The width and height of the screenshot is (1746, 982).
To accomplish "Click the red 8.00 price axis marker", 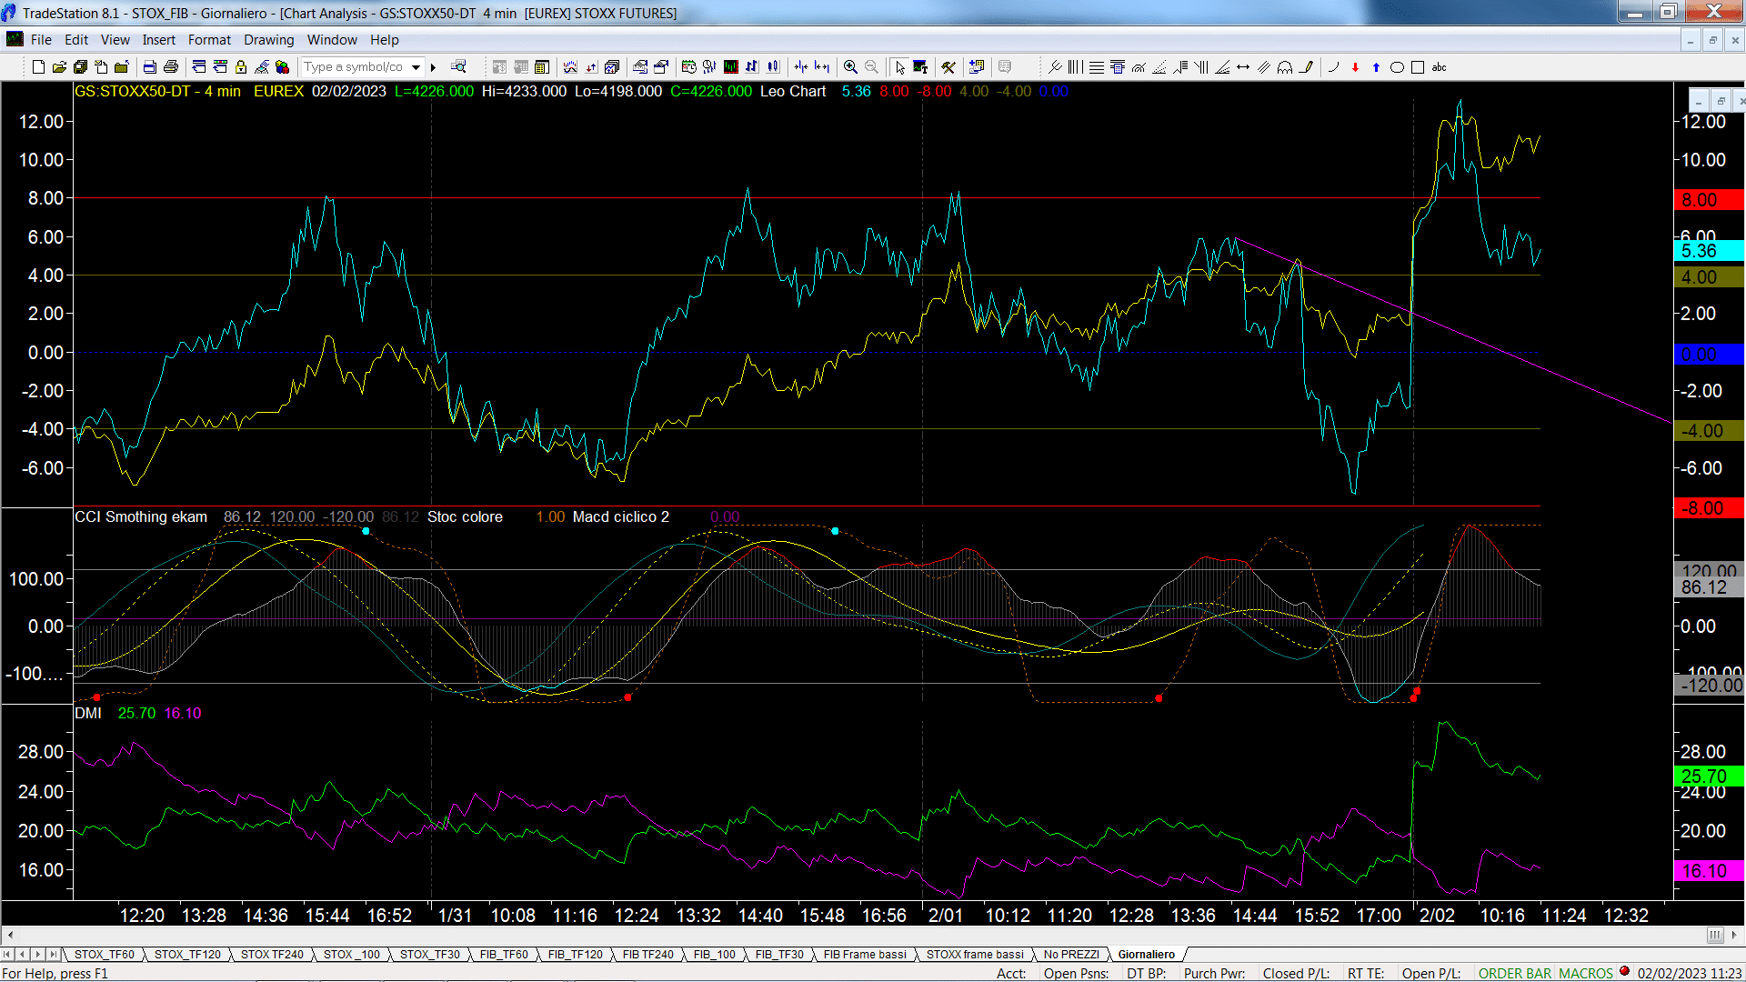I will 1708,200.
